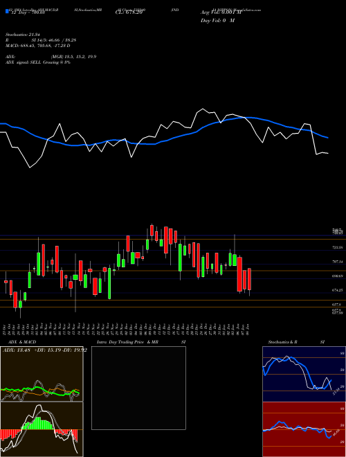Click the 707.14 price axis label
Viewport: 346px width, 457px height.
click(338, 262)
